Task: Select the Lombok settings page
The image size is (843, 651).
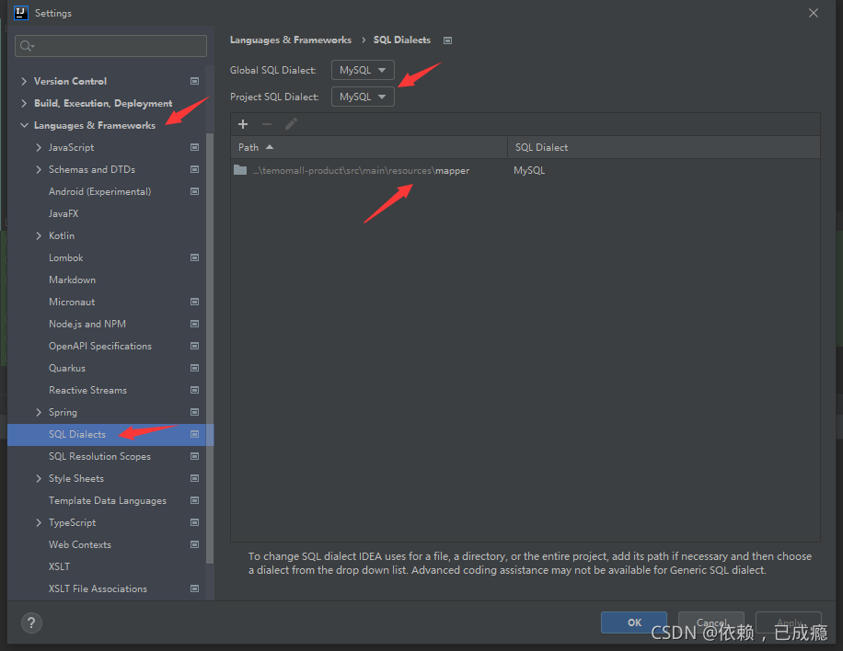Action: tap(65, 257)
